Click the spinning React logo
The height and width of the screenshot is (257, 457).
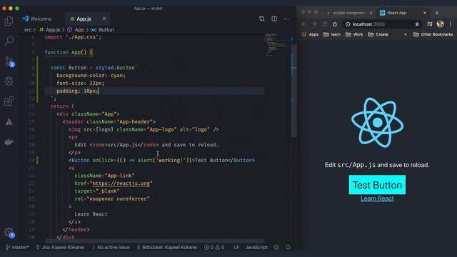coord(378,122)
